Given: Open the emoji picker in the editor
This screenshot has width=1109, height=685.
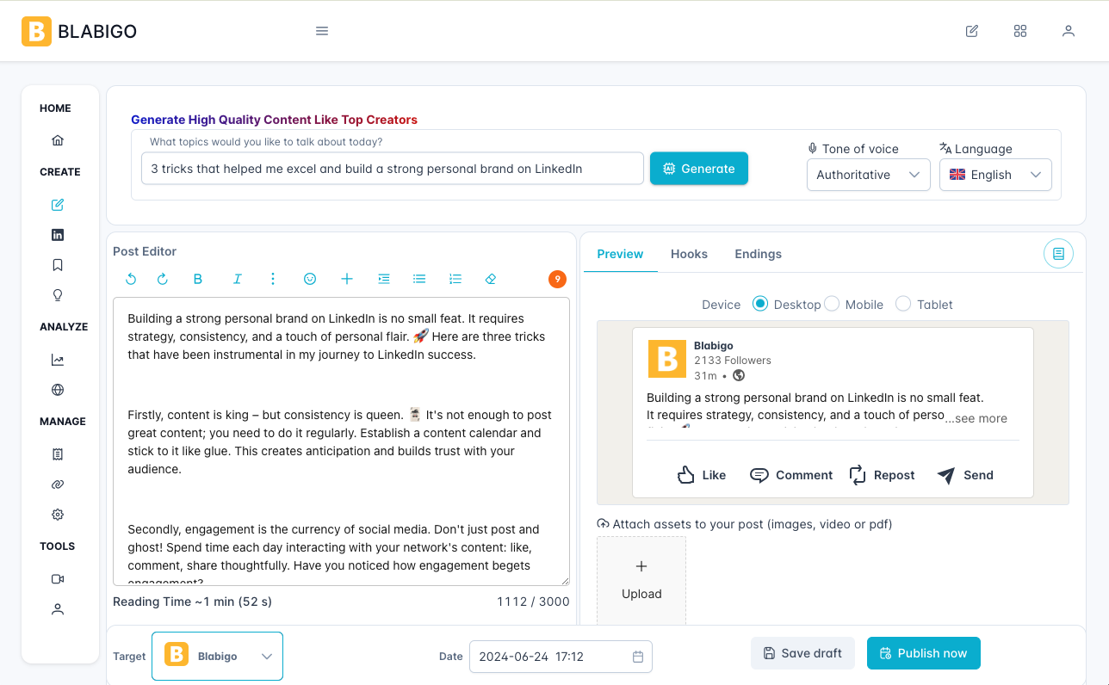Looking at the screenshot, I should (x=310, y=279).
